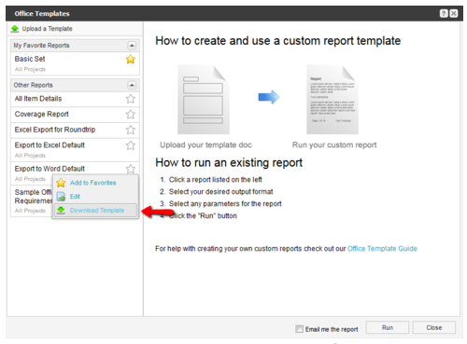Click the Other Reports header

click(x=75, y=85)
